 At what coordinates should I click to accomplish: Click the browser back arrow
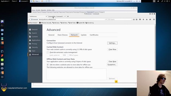[x=29, y=19]
